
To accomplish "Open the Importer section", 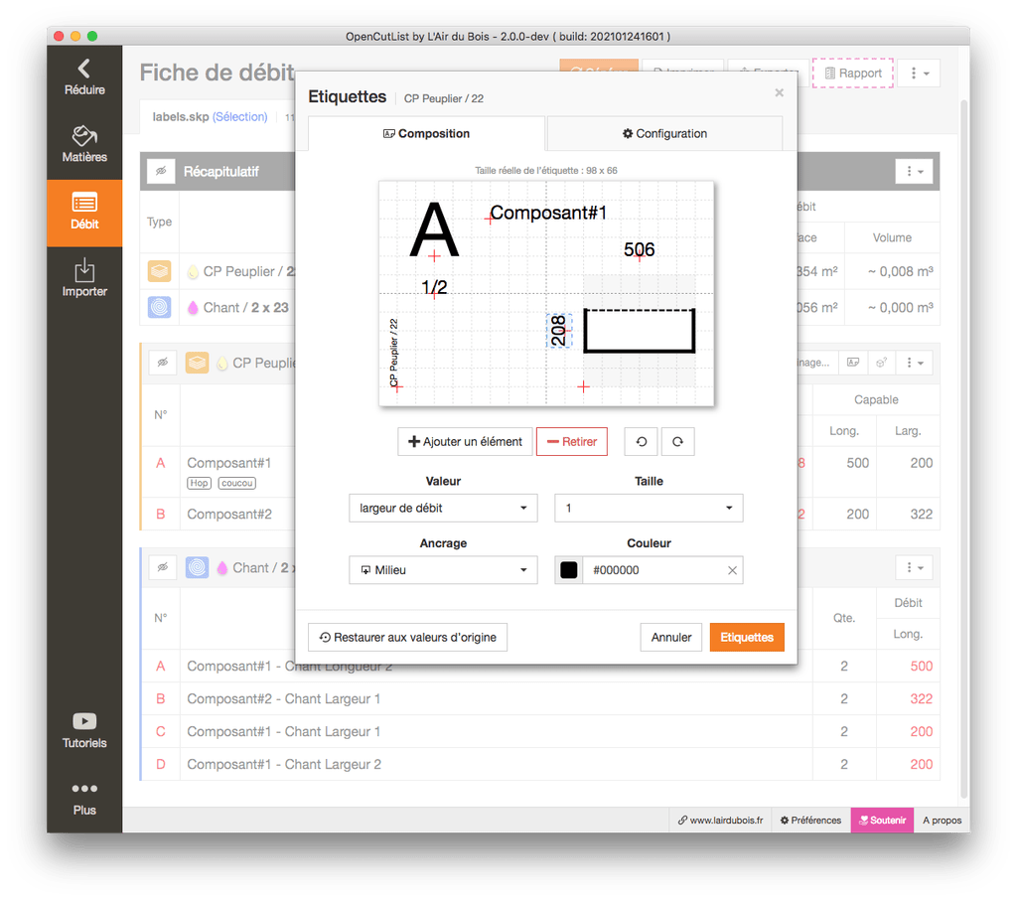I will 84,279.
